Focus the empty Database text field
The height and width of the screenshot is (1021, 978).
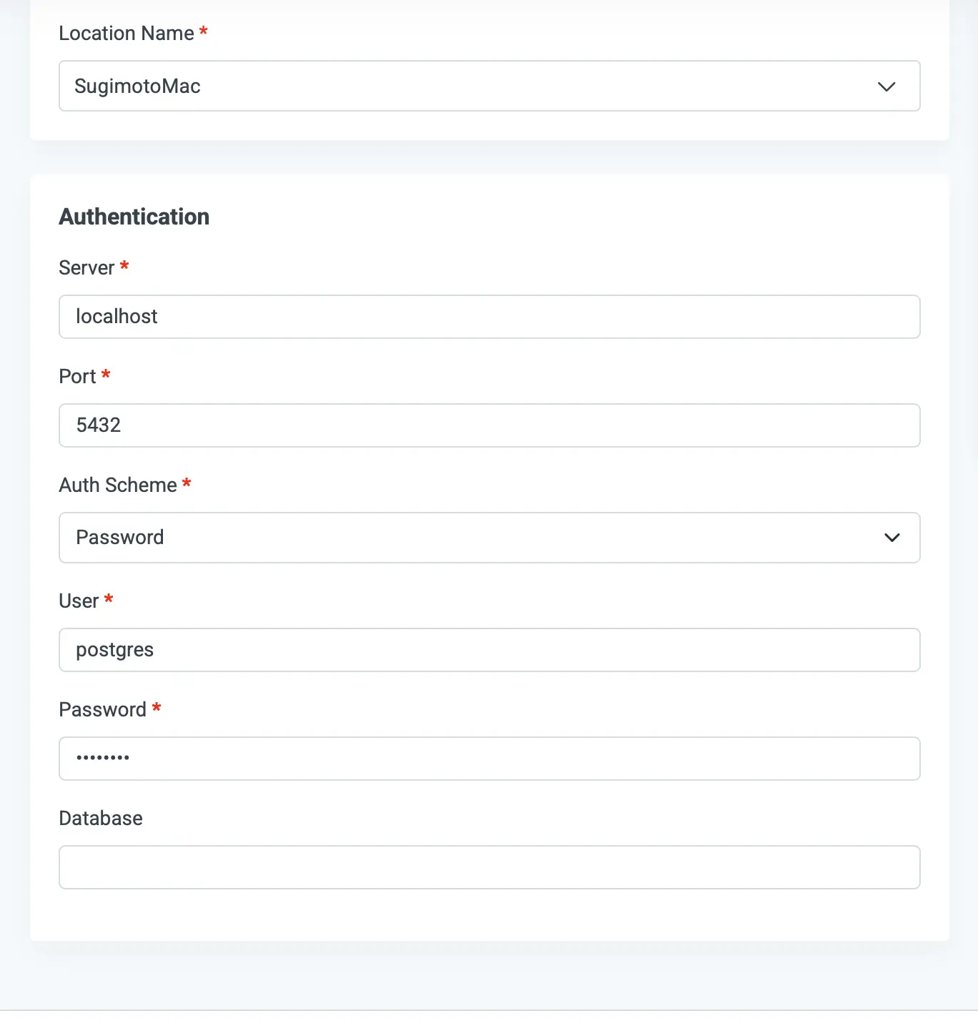[x=489, y=867]
